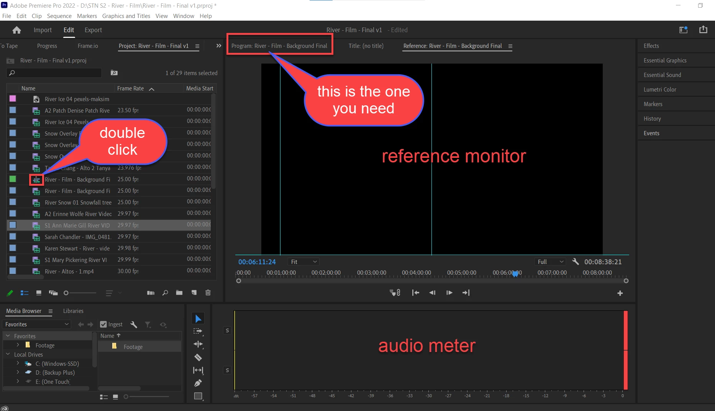Uncheck the Ingest checkbox
Image resolution: width=715 pixels, height=411 pixels.
(x=103, y=324)
